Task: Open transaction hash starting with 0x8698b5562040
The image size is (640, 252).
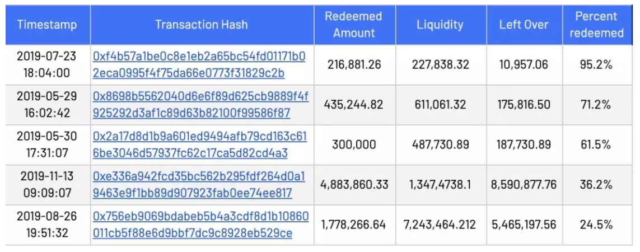Action: 201,105
